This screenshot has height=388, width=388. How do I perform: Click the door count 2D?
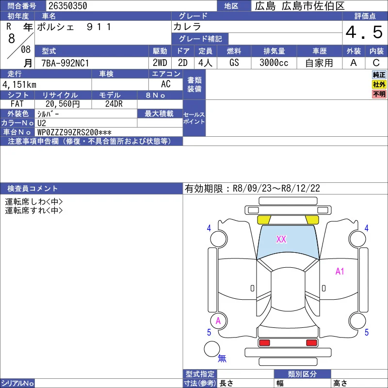tap(183, 63)
